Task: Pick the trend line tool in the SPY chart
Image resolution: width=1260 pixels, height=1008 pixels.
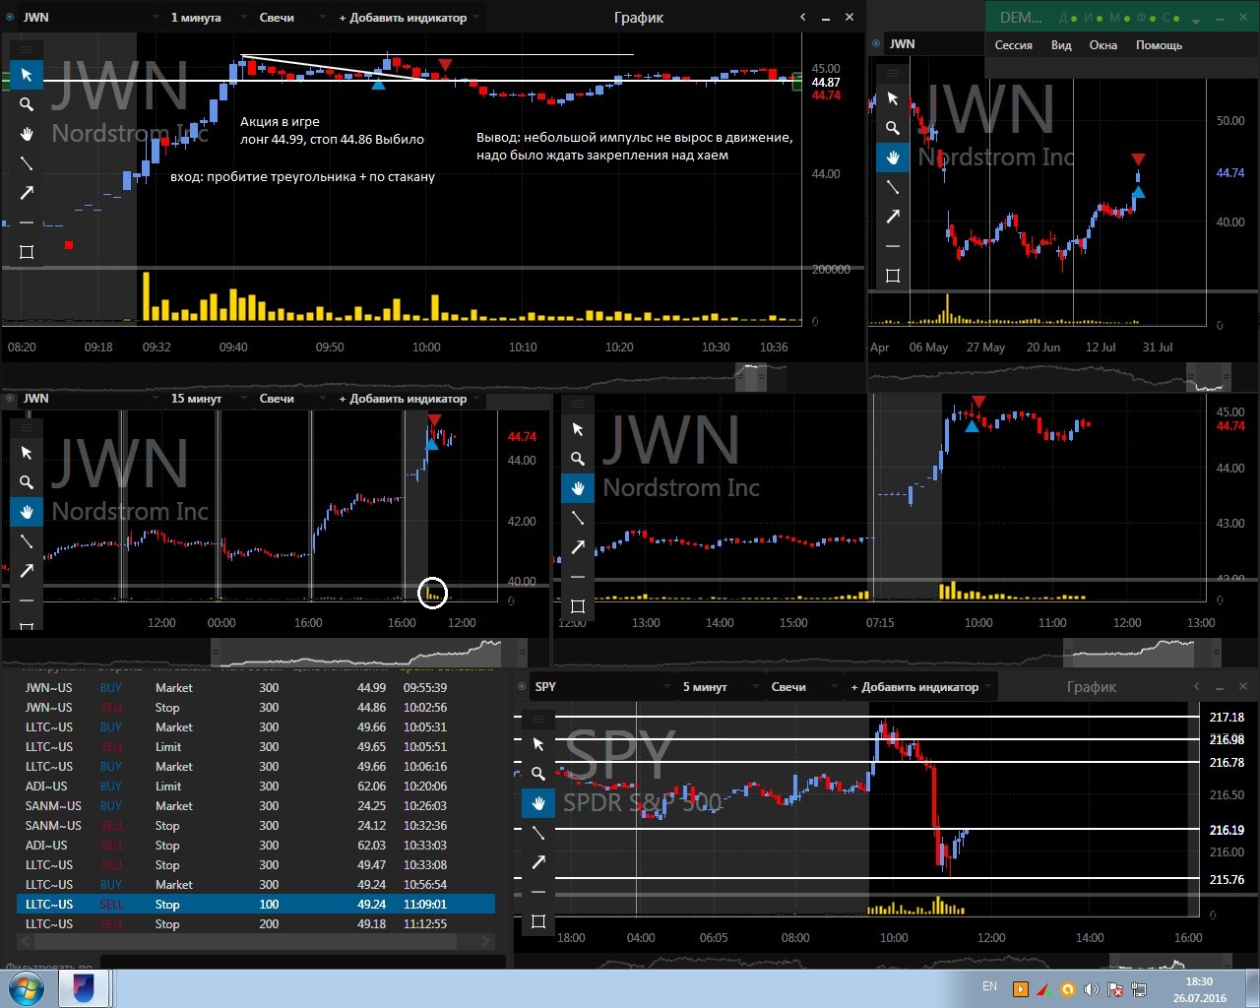Action: coord(538,833)
